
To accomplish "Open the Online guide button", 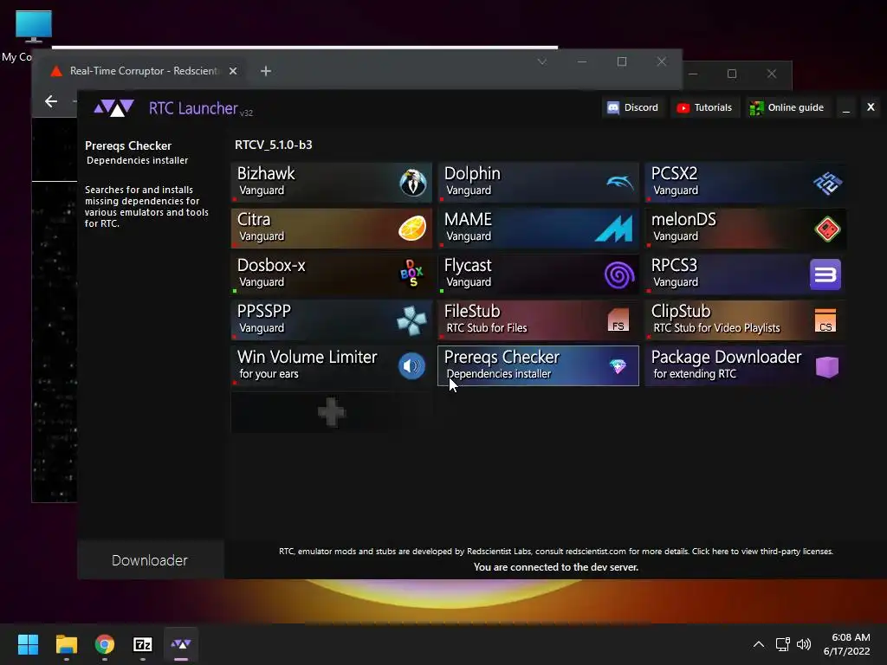I will tap(787, 107).
